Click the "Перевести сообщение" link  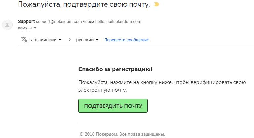126,40
